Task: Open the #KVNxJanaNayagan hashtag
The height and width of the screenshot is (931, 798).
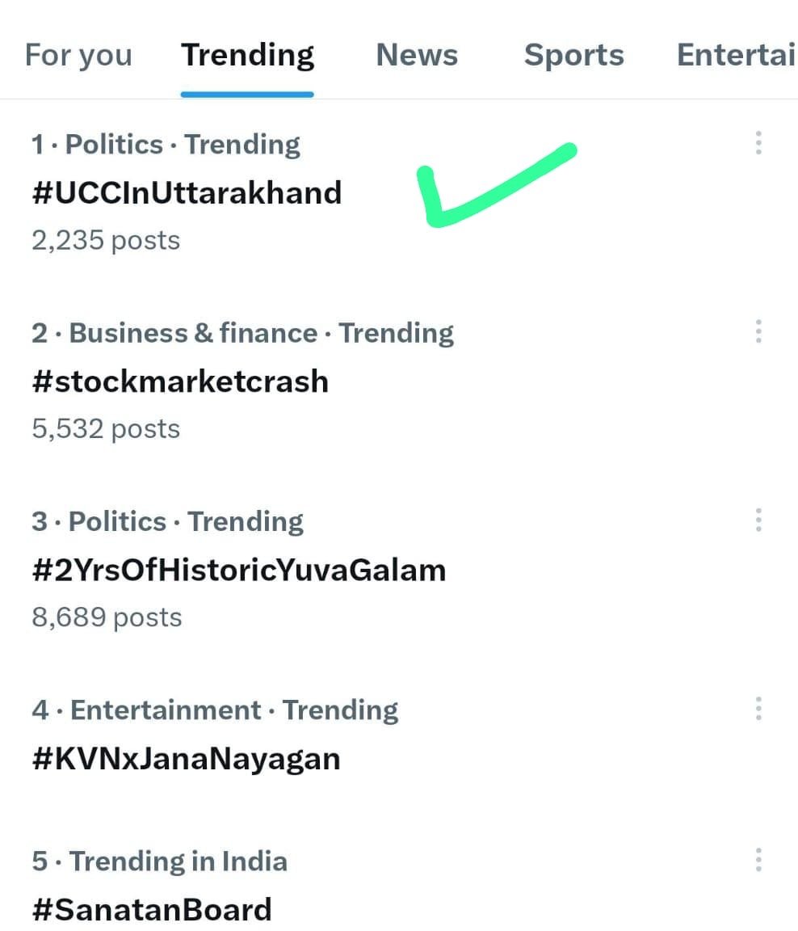Action: point(187,759)
